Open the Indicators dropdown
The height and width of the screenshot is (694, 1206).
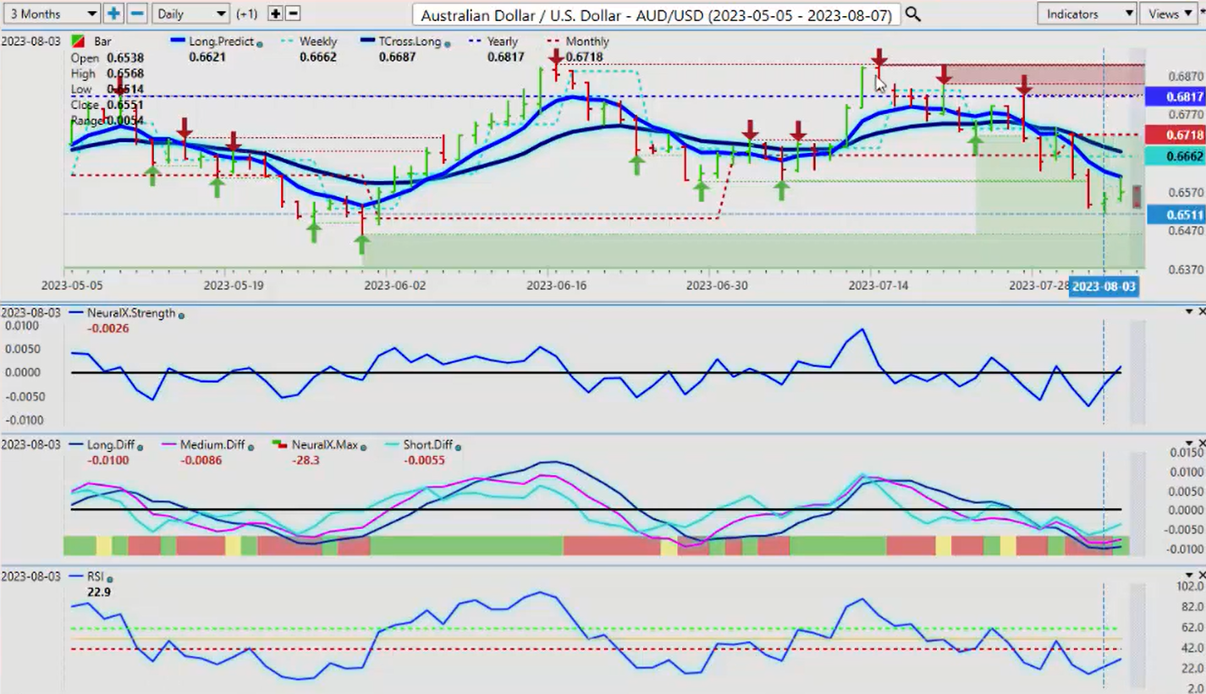(1087, 14)
